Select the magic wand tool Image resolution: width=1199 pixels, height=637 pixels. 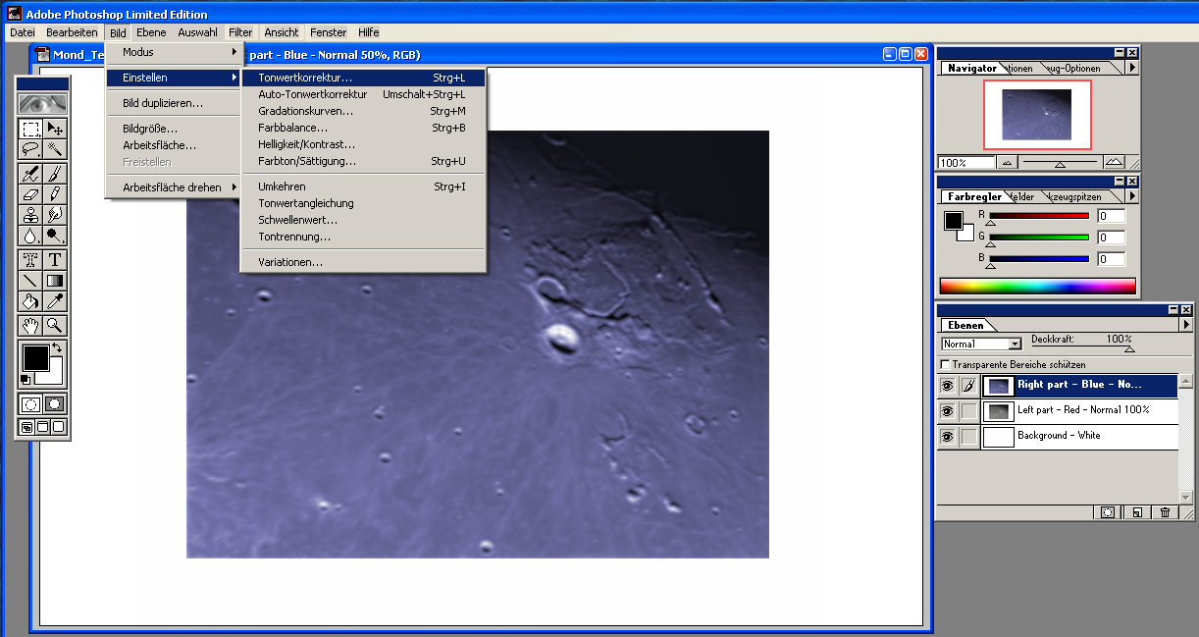[x=55, y=149]
